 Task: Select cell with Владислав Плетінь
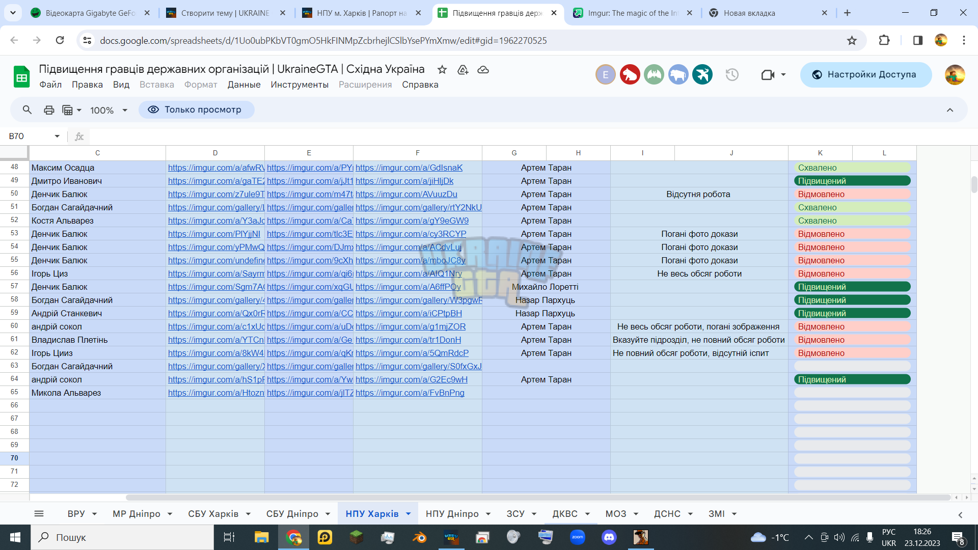[x=97, y=340]
